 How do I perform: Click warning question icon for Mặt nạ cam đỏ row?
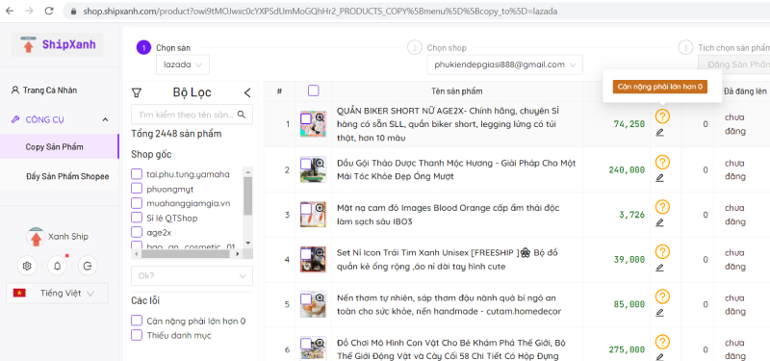[x=662, y=207]
